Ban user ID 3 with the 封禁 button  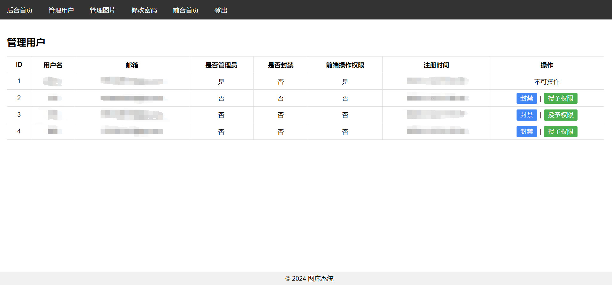526,115
